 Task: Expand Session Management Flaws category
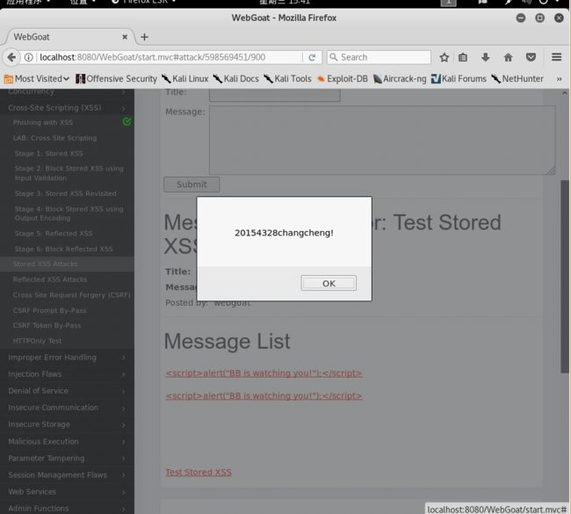pyautogui.click(x=67, y=475)
